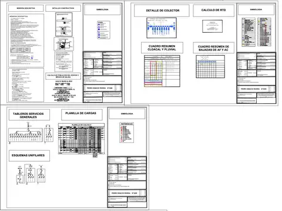This screenshot has height=211, width=282.
Task: Select the cloacal y pluvial summary table
Action: click(x=162, y=71)
